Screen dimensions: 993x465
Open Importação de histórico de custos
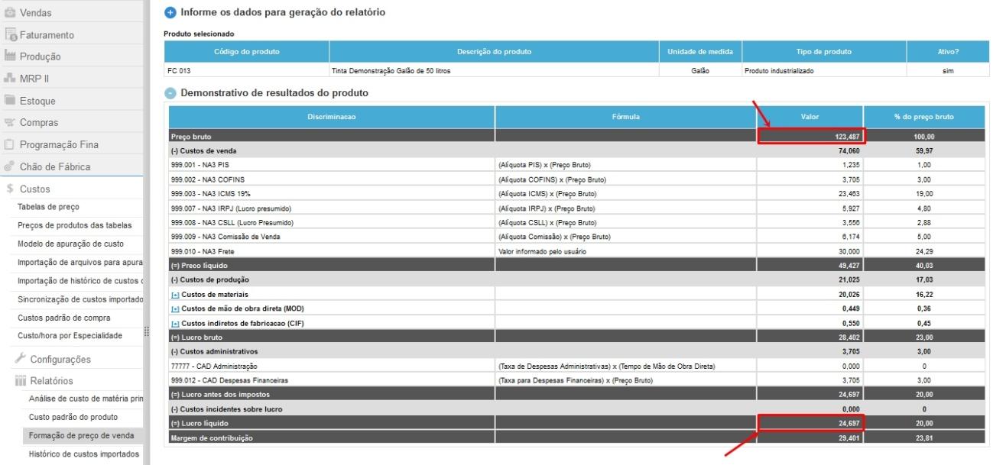tap(80, 280)
